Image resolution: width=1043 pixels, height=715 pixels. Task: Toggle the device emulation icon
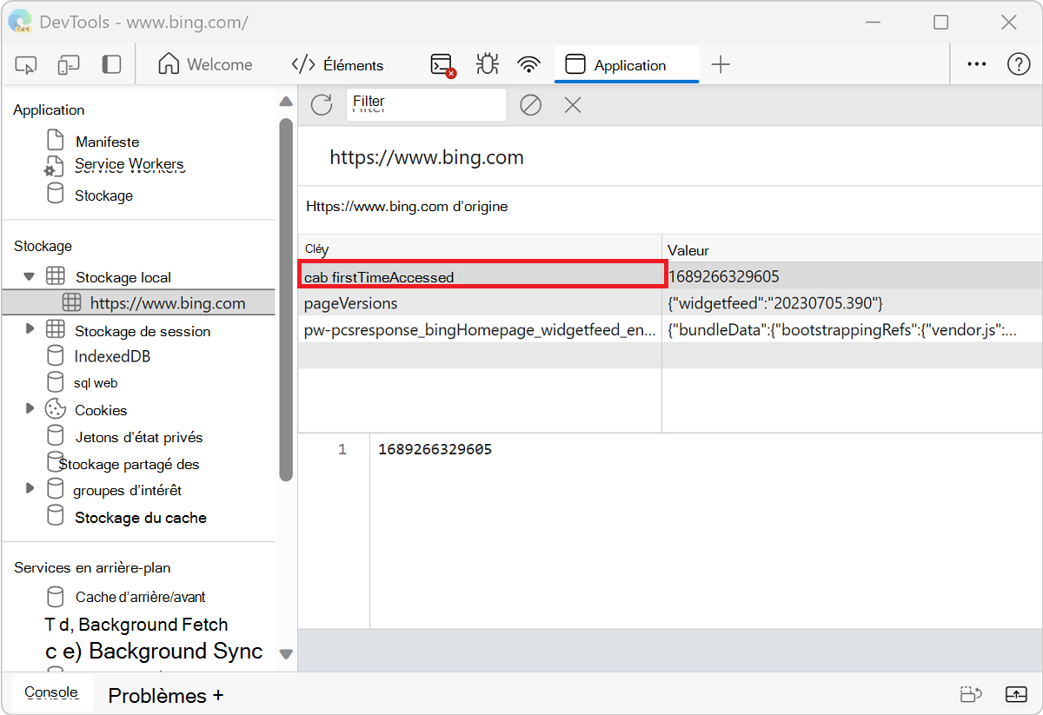[x=68, y=64]
